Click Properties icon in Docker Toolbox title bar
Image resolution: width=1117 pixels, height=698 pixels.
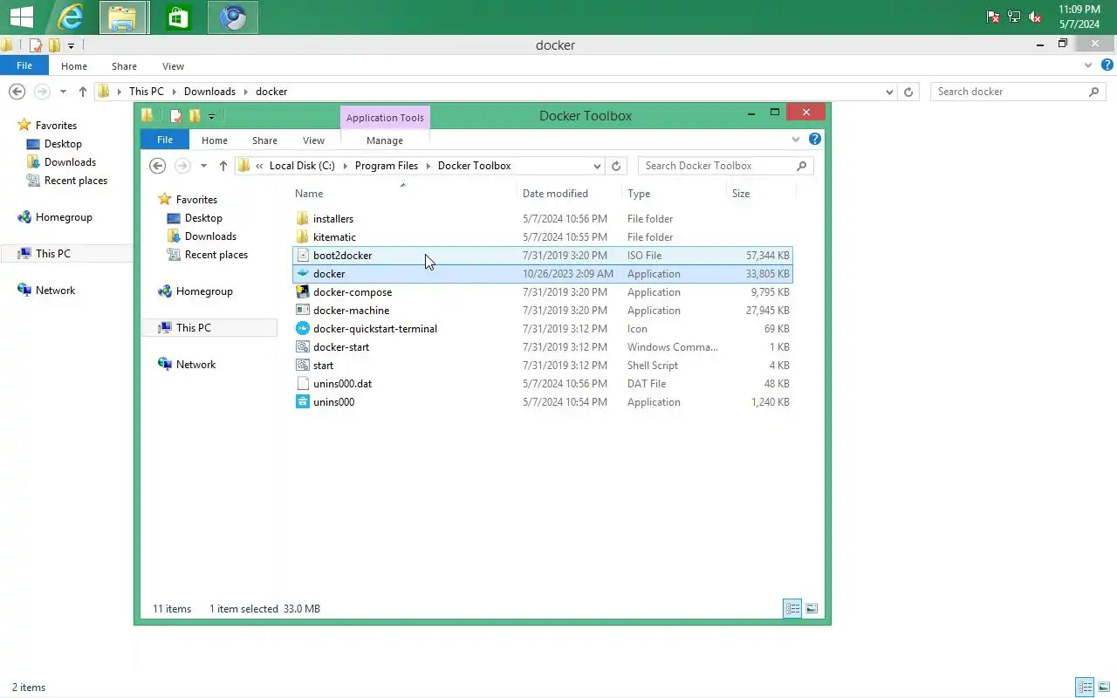(176, 115)
